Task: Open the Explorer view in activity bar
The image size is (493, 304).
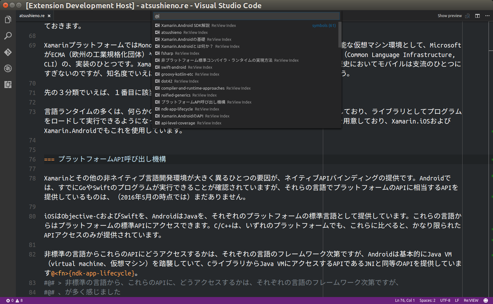Action: tap(8, 20)
